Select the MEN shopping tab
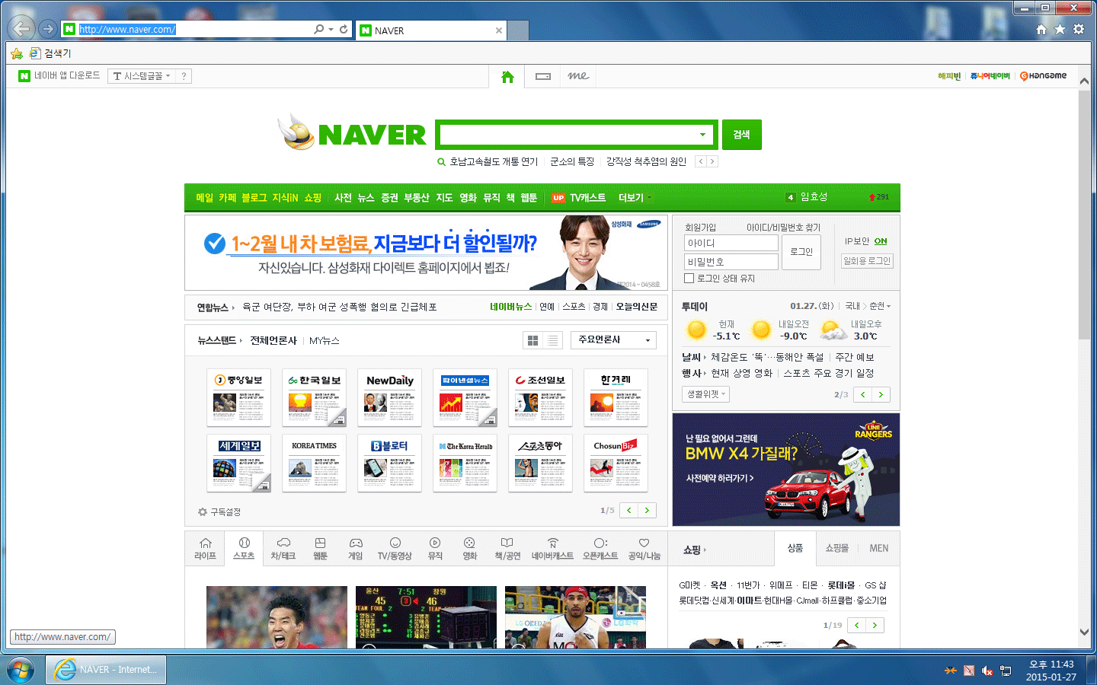This screenshot has width=1097, height=685. (x=878, y=548)
